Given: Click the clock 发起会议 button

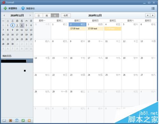Looking at the screenshot, I should point(28,8).
